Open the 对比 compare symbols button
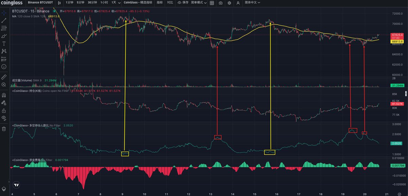Image resolution: width=408 pixels, height=196 pixels. click(170, 3)
